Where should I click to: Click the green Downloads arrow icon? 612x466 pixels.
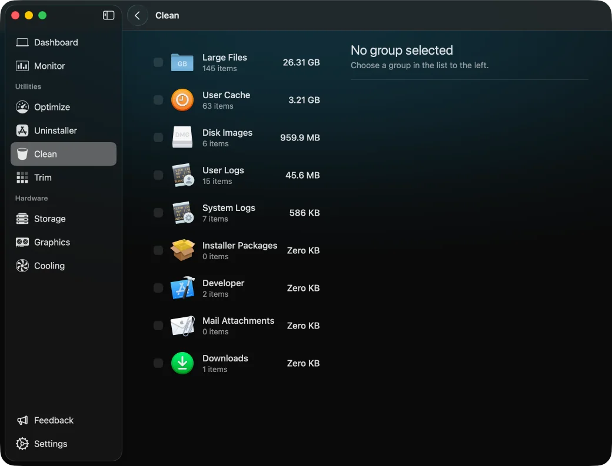tap(182, 363)
